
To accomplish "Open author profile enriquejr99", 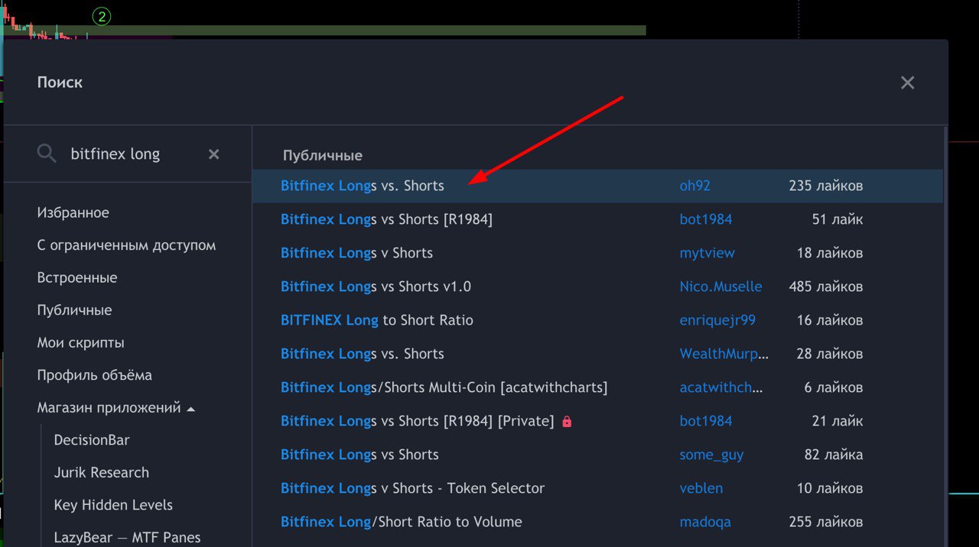I will [717, 320].
